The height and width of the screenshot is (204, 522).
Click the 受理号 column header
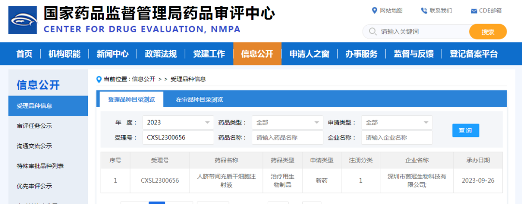tap(160, 160)
